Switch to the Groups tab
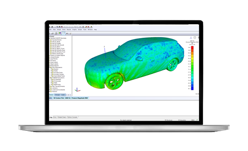Image resolution: width=248 pixels, height=151 pixels. coord(57,95)
